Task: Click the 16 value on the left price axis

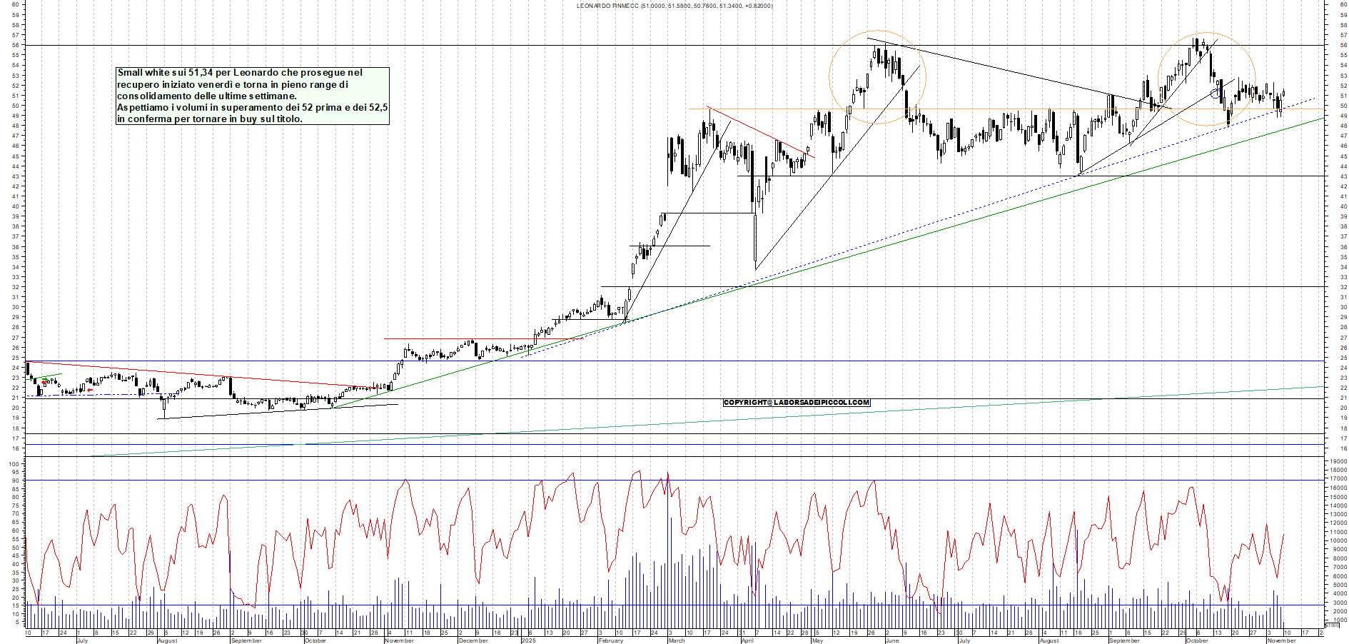Action: pyautogui.click(x=16, y=446)
